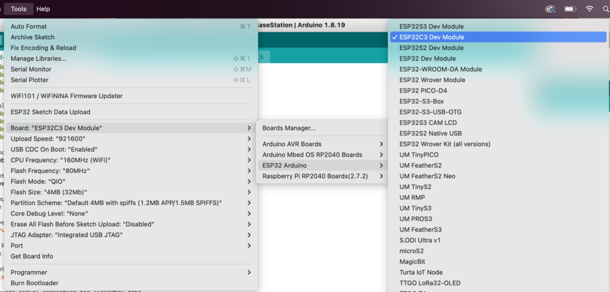Screen dimensions: 610x292
Task: Expand the Partition Scheme submenu
Action: coord(130,203)
